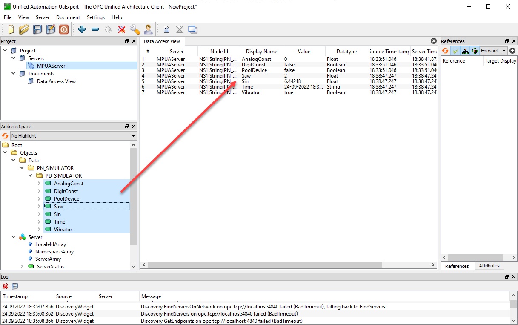The image size is (518, 325).
Task: Float the References panel via undock icon
Action: click(507, 41)
